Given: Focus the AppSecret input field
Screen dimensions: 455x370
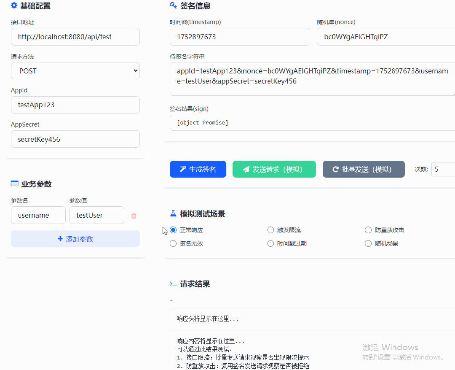Looking at the screenshot, I should (75, 139).
